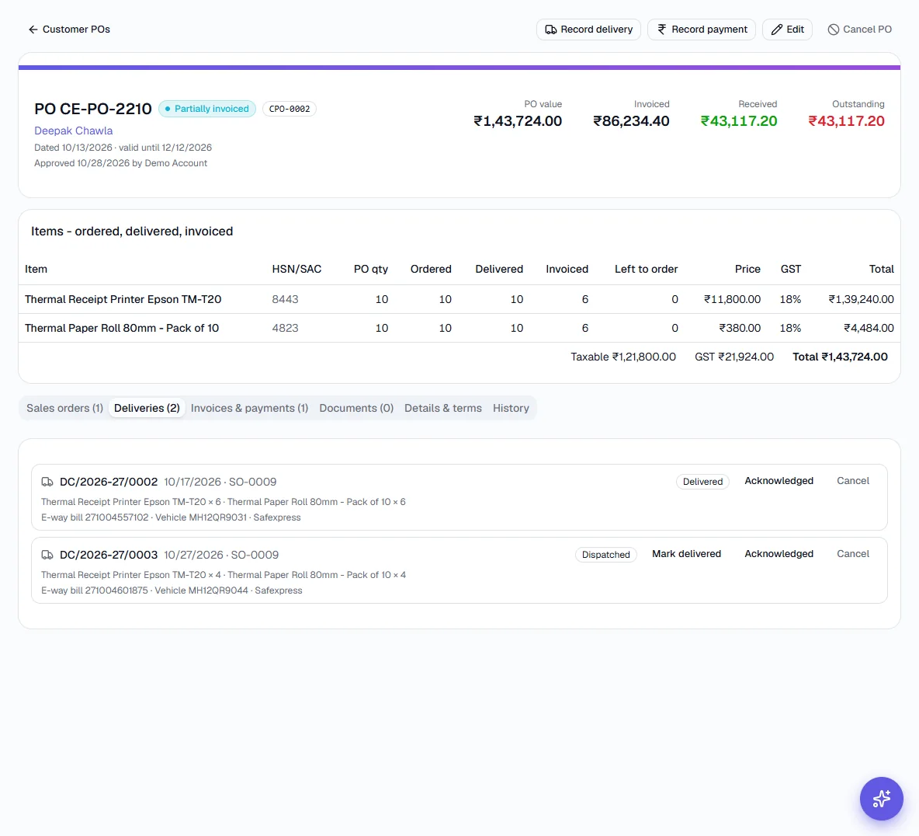Image resolution: width=919 pixels, height=836 pixels.
Task: Click the Partially invoiced status badge
Action: coord(207,109)
